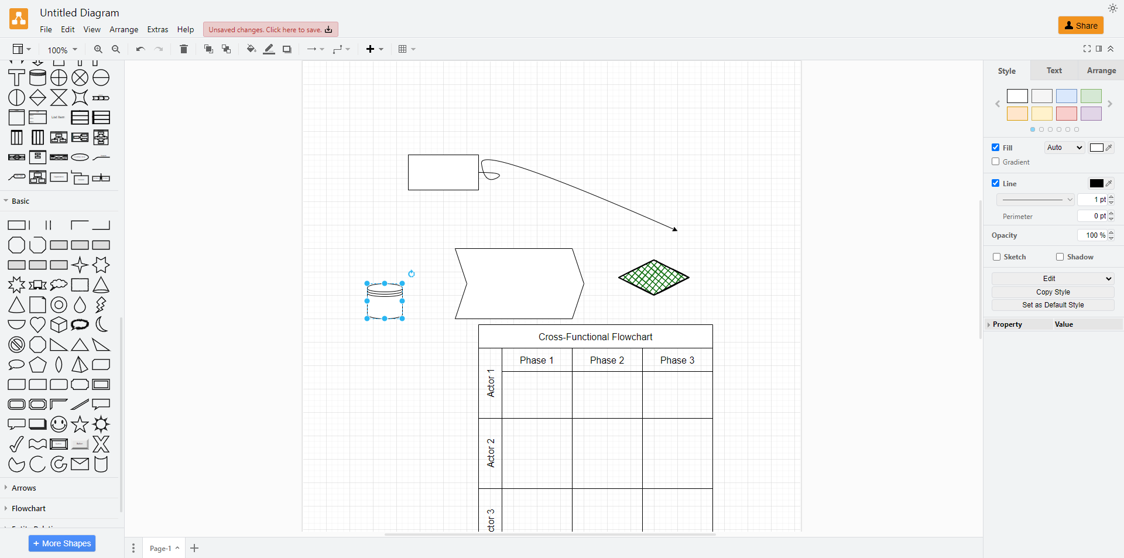The image size is (1124, 558).
Task: Enable the Shadow checkbox
Action: 1060,257
